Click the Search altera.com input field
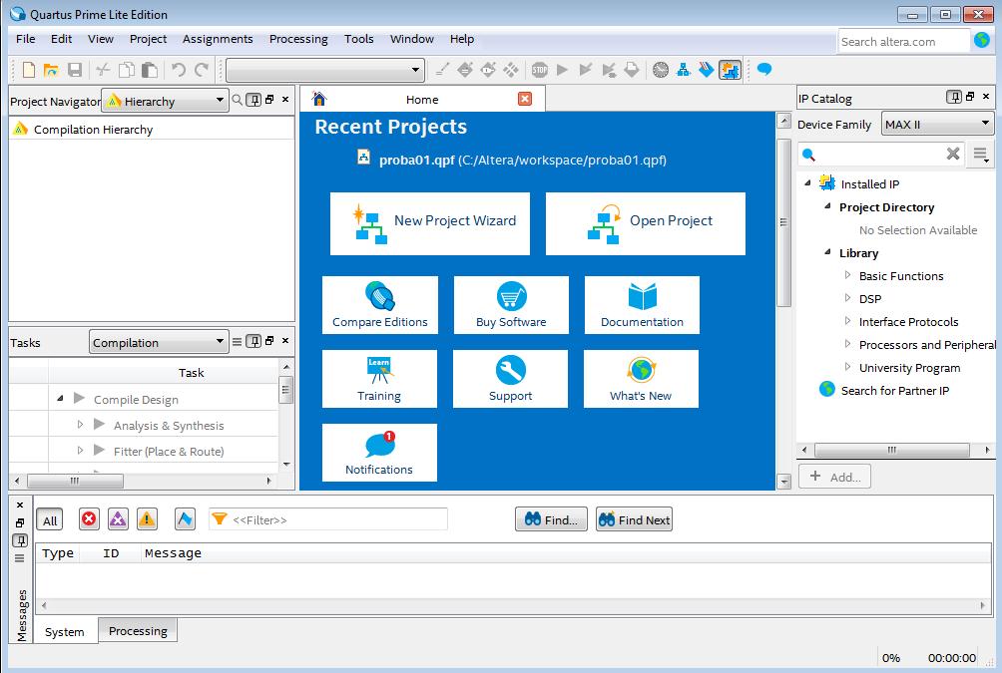The height and width of the screenshot is (673, 1002). pyautogui.click(x=903, y=42)
